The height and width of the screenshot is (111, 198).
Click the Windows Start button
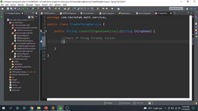(x=3, y=108)
